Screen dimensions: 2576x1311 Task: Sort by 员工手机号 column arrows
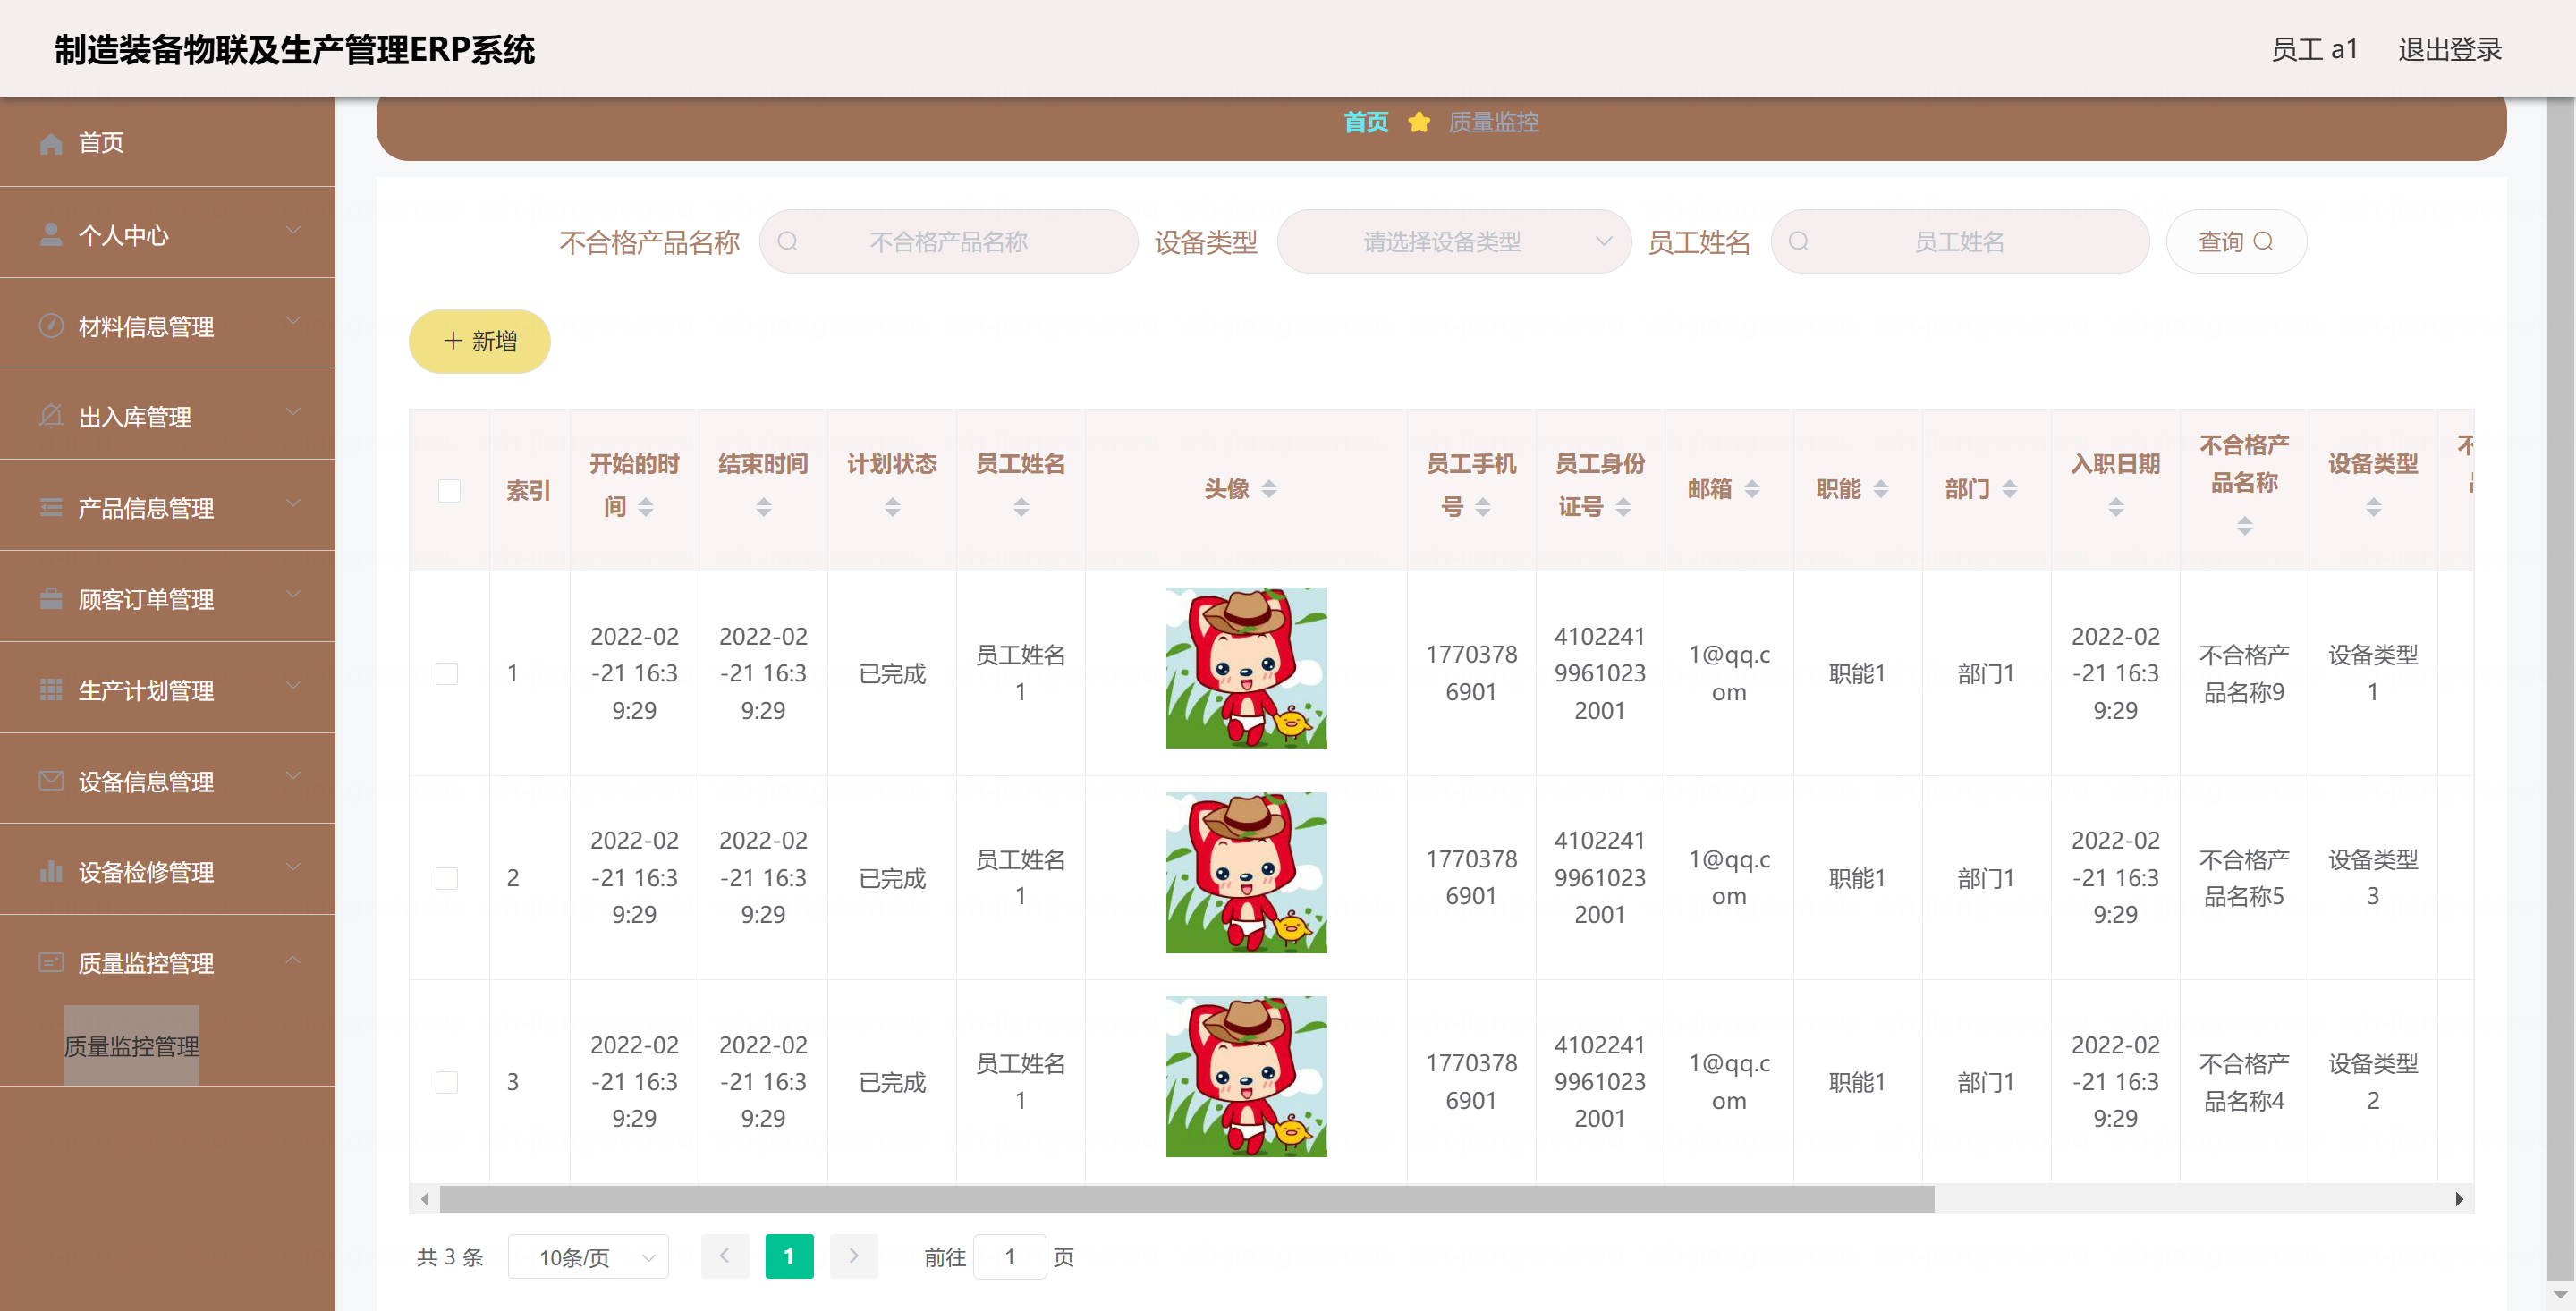tap(1483, 507)
